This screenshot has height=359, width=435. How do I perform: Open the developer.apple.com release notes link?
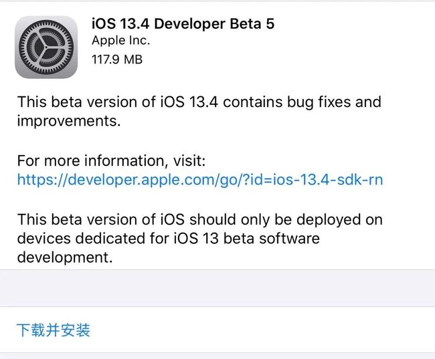pyautogui.click(x=200, y=180)
